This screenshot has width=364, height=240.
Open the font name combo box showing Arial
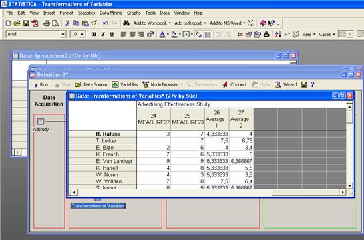(x=36, y=35)
